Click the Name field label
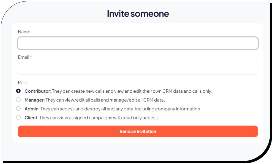Viewport: 273px width, 164px height. 24,32
